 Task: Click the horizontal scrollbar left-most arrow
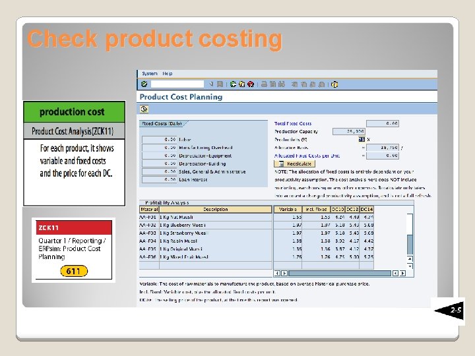coord(277,274)
